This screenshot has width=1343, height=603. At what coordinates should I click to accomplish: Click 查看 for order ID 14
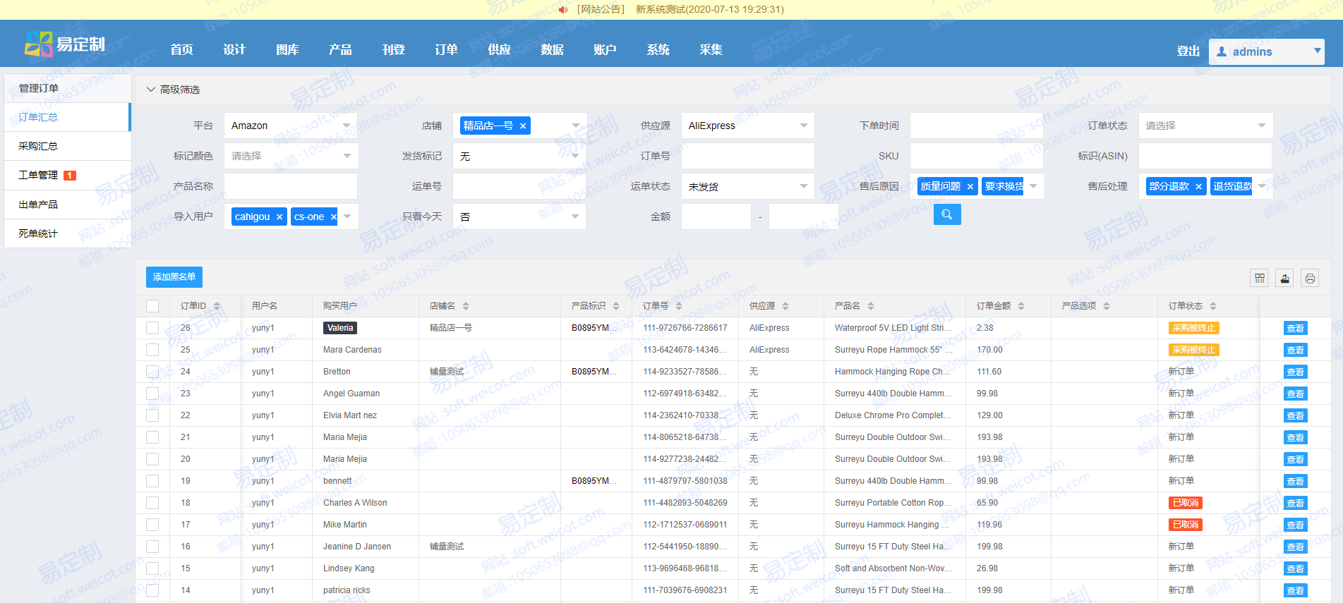pyautogui.click(x=1295, y=590)
